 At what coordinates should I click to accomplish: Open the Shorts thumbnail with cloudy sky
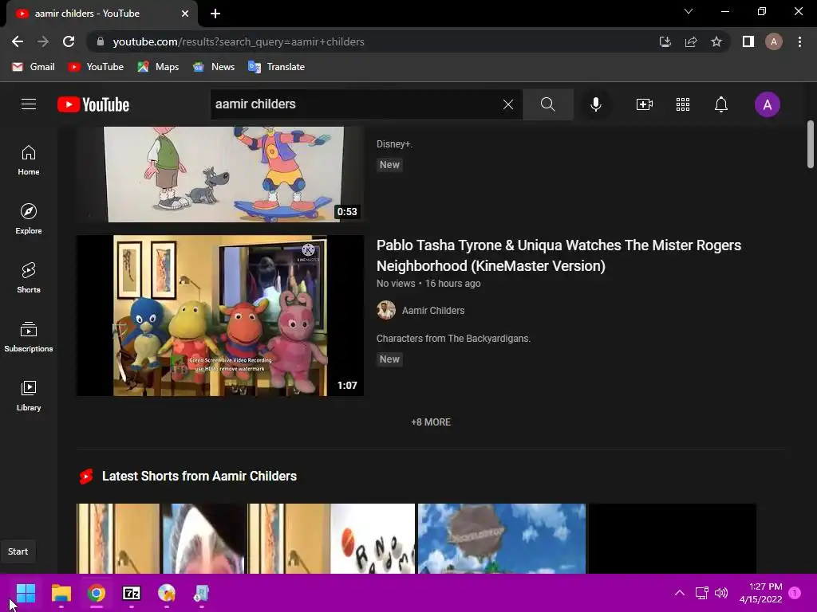(x=502, y=539)
